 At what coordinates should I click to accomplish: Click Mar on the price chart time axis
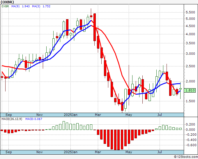[x=98, y=115]
